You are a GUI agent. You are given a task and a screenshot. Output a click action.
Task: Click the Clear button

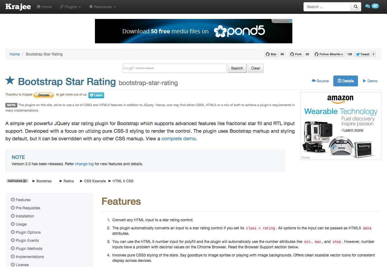tap(255, 68)
